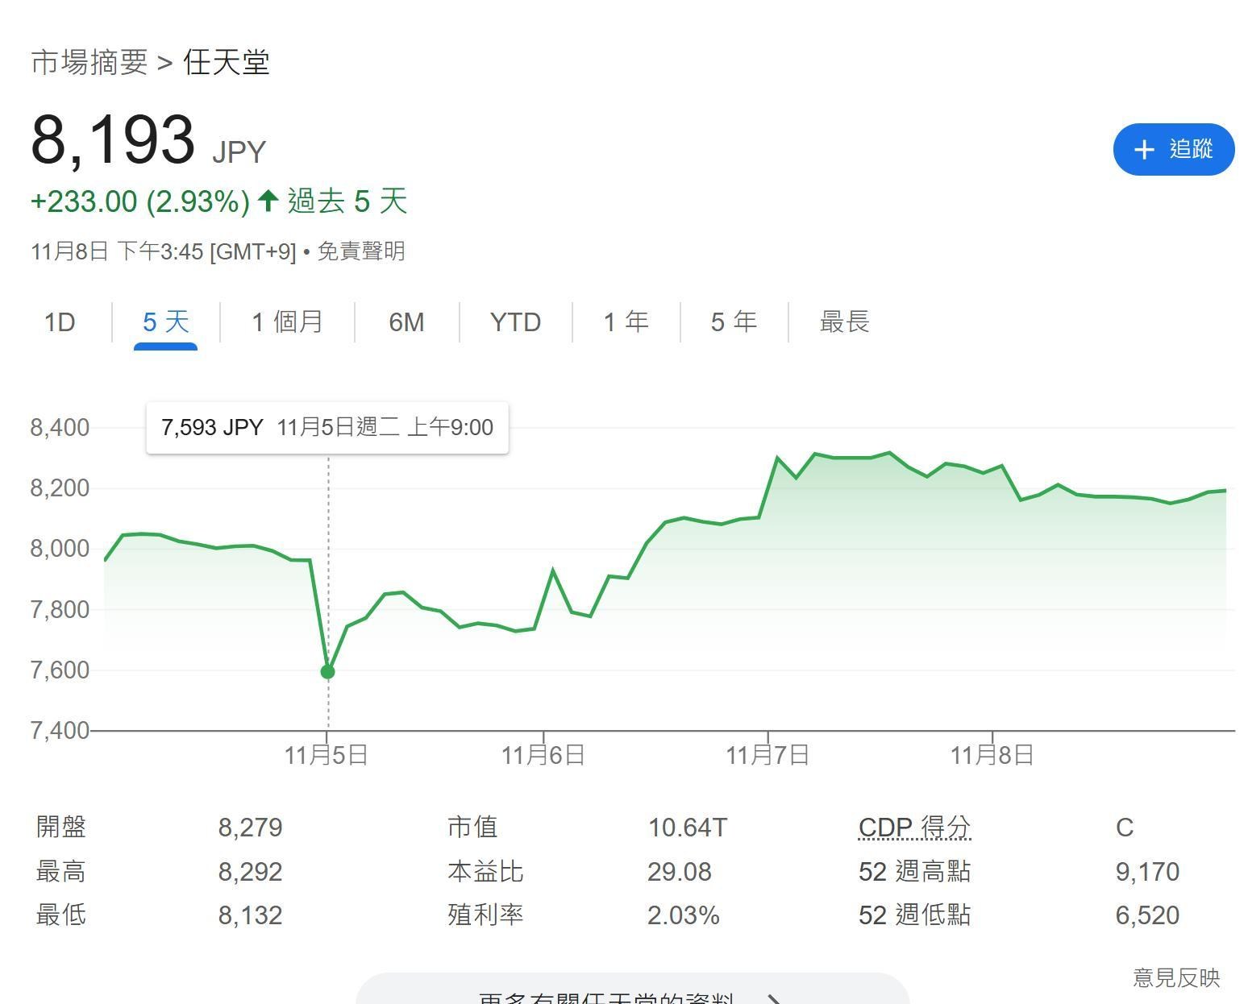Switch to the 最長 max range tab
1248x1004 pixels.
pyautogui.click(x=844, y=322)
